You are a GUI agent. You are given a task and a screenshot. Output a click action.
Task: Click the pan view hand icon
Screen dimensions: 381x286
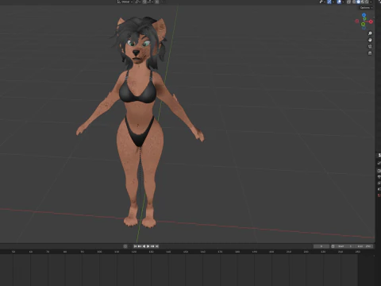[370, 40]
